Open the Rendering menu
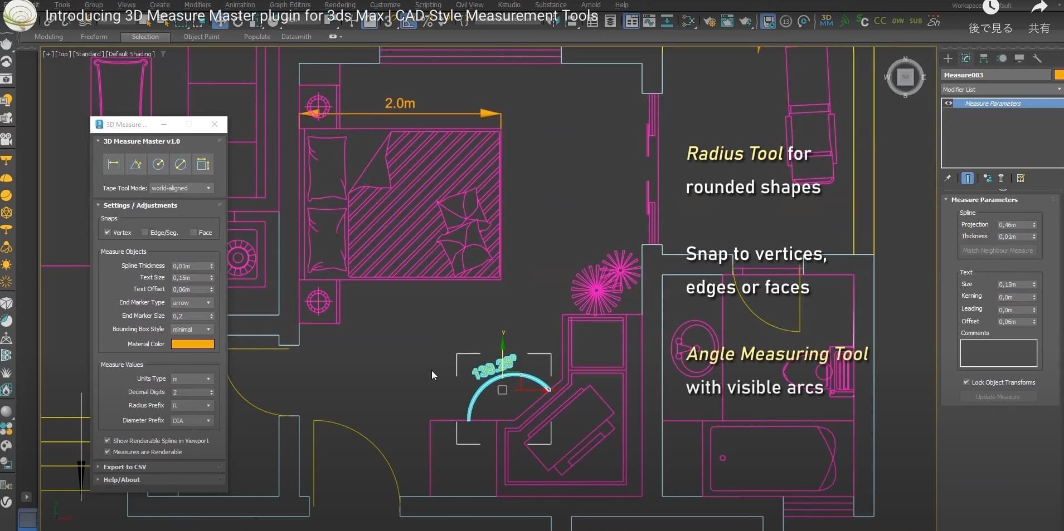The height and width of the screenshot is (531, 1064). (340, 5)
